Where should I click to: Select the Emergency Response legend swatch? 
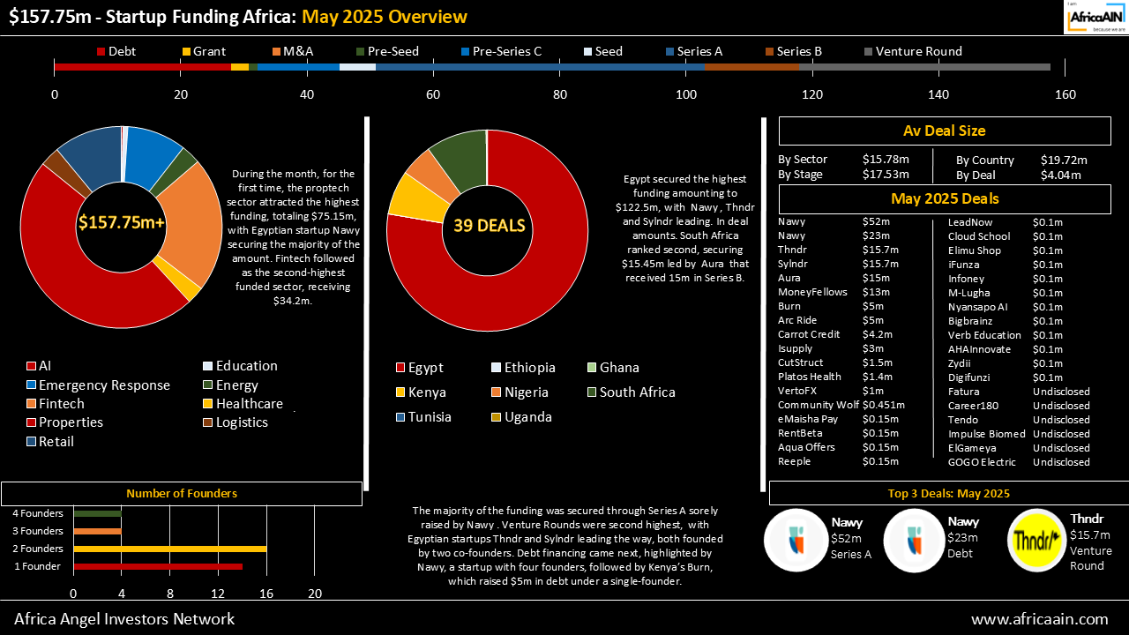click(31, 385)
